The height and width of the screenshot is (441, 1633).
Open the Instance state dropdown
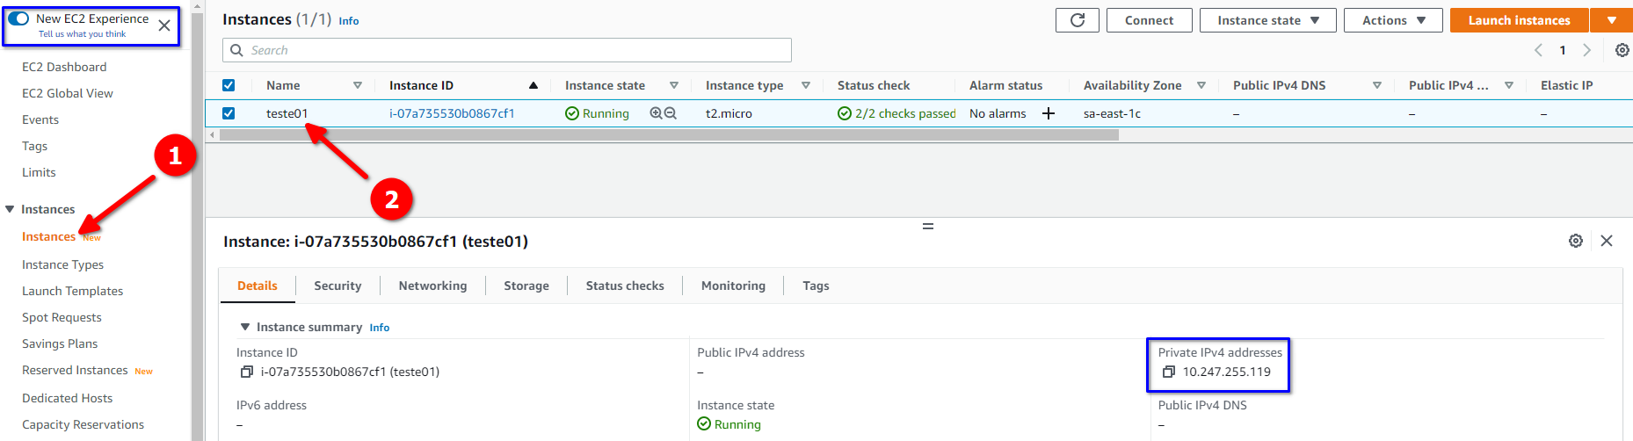[x=1267, y=20]
